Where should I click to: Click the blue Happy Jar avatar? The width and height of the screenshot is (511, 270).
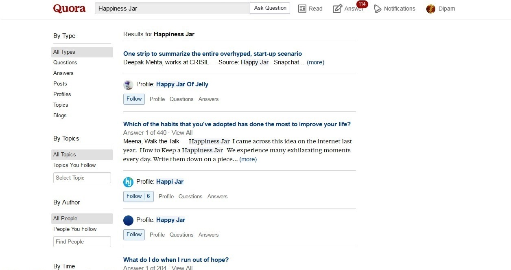128,220
